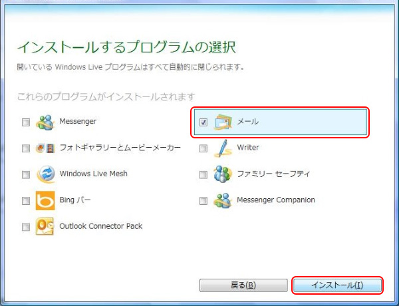Click the Windows Live Mesh label
The image size is (399, 306).
point(93,174)
